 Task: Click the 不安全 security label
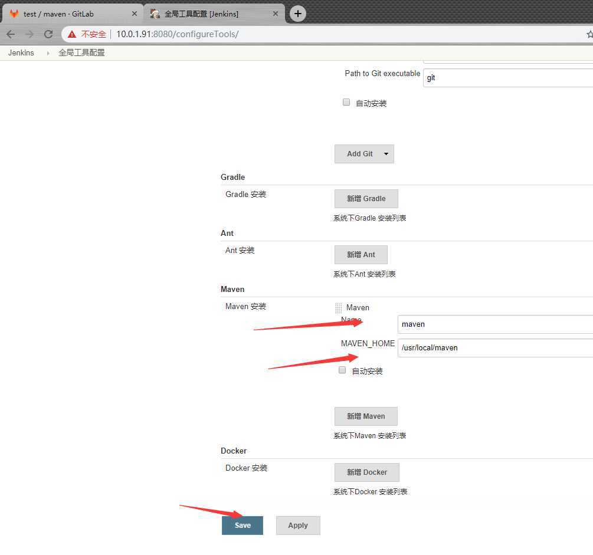pos(93,34)
